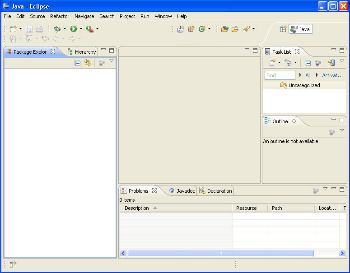Image resolution: width=350 pixels, height=273 pixels.
Task: Toggle Link with Editor in Package Explorer
Action: [88, 63]
